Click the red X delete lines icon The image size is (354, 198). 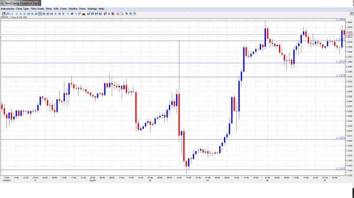tap(109, 14)
